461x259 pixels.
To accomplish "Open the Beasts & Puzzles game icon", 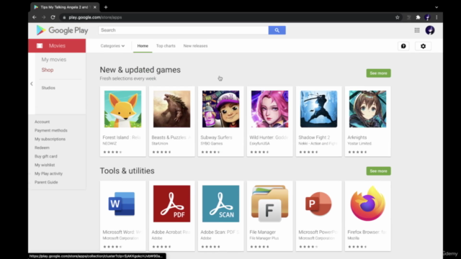I will [171, 109].
